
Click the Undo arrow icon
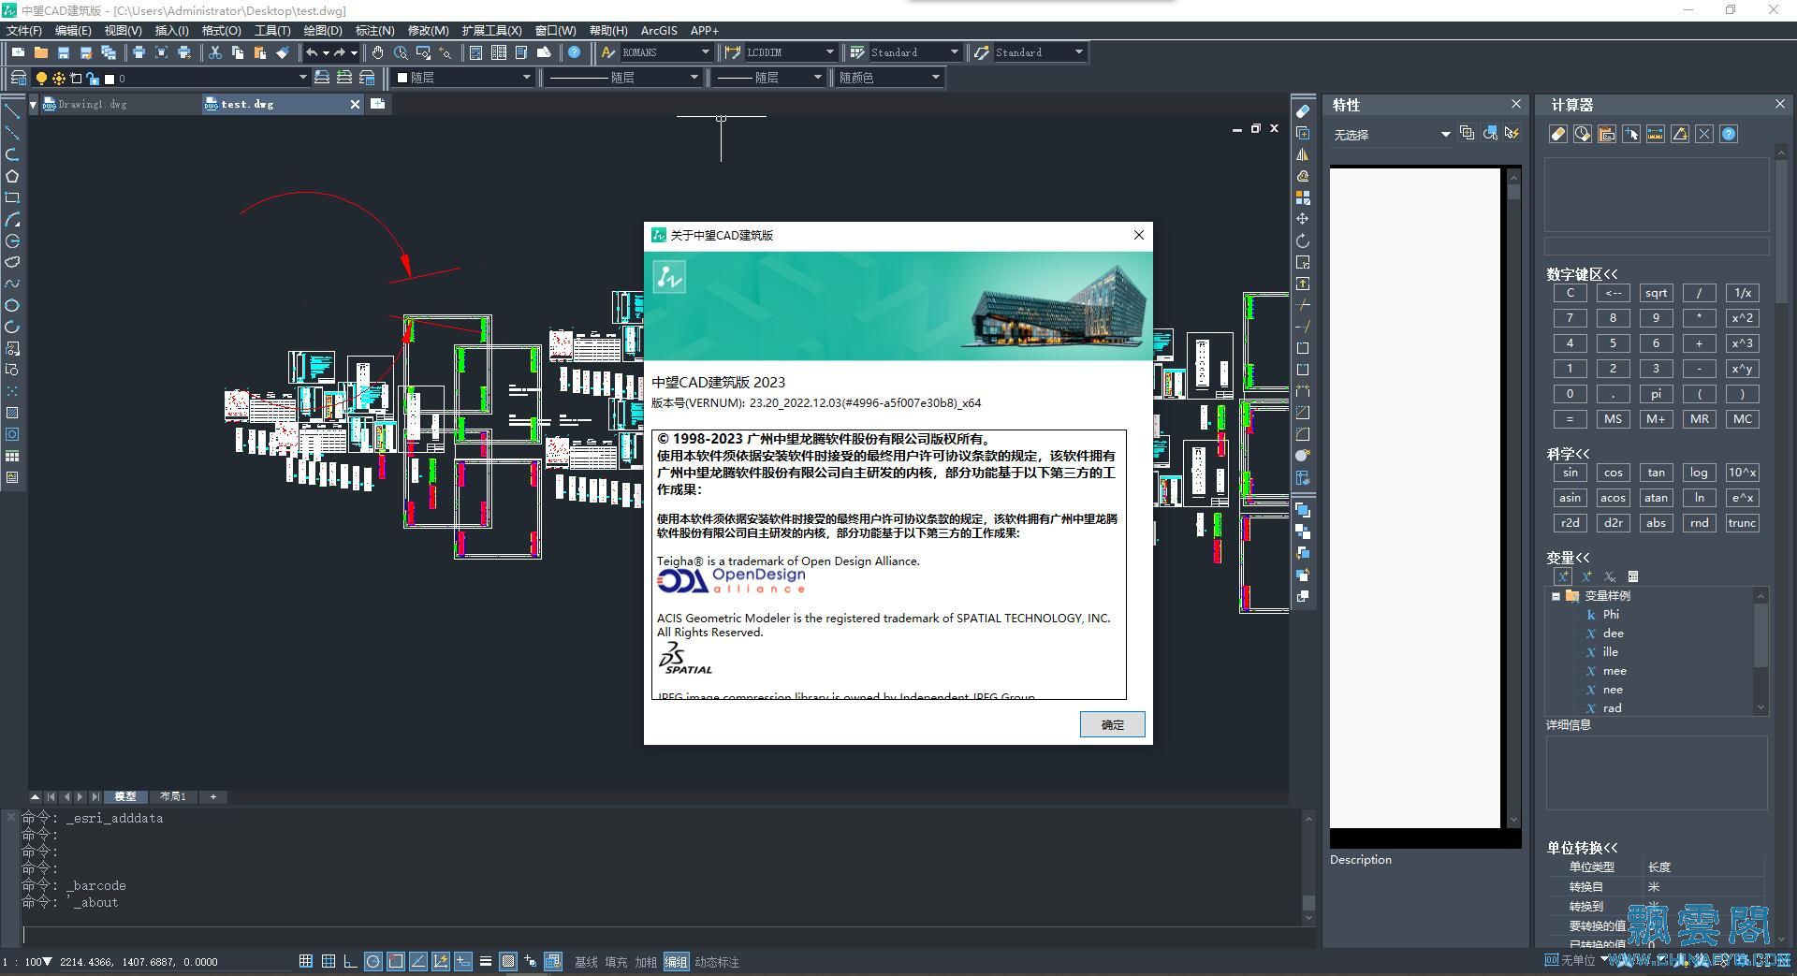coord(313,52)
